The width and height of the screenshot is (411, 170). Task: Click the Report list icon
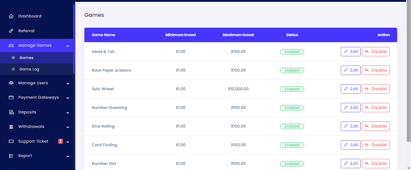11,156
